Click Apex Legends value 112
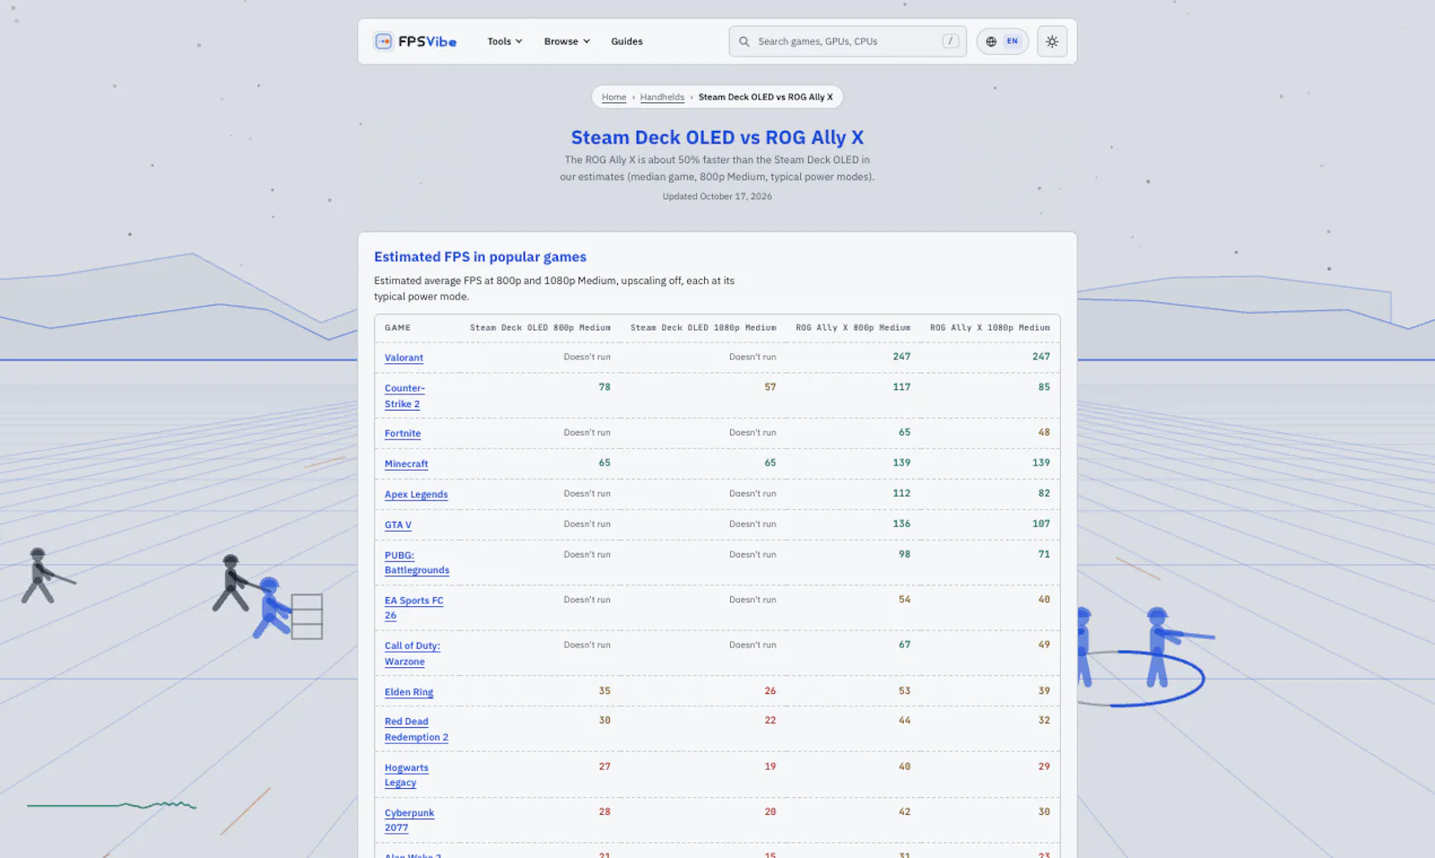The image size is (1435, 858). (x=901, y=493)
